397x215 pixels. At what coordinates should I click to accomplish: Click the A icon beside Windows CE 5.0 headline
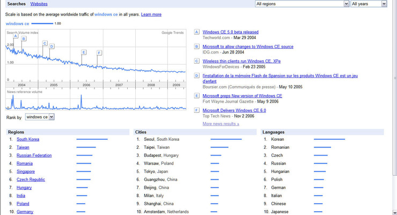point(197,32)
